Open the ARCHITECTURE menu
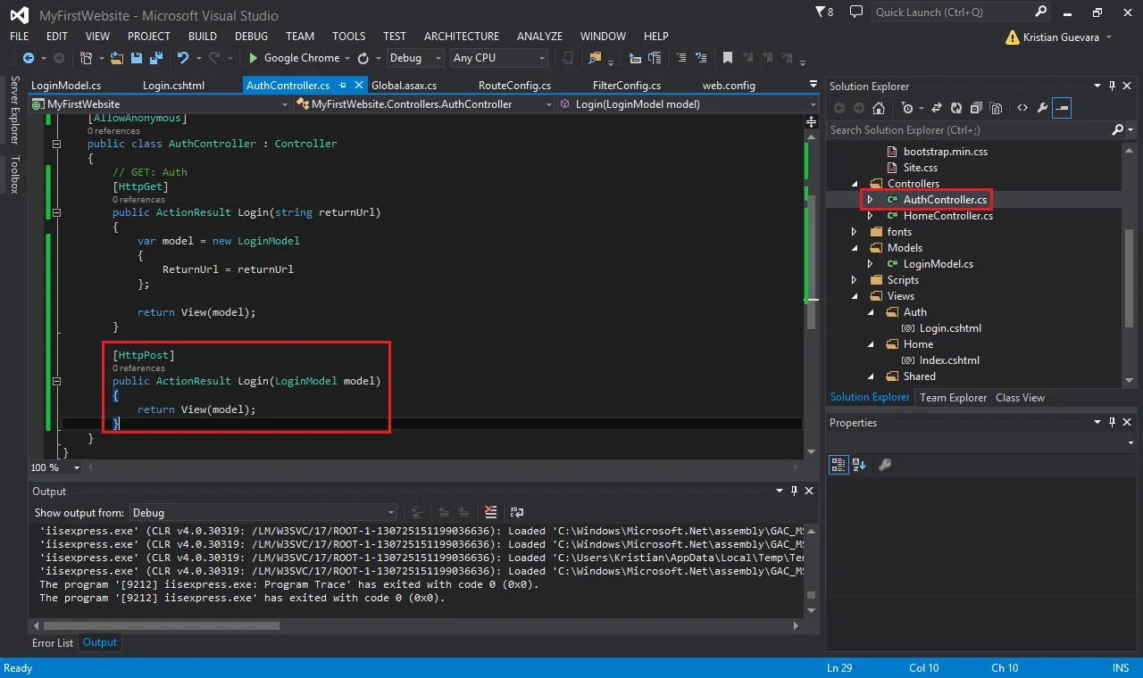 pyautogui.click(x=462, y=37)
